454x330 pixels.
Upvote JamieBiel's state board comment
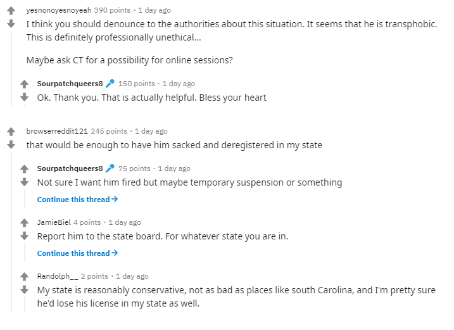24,223
